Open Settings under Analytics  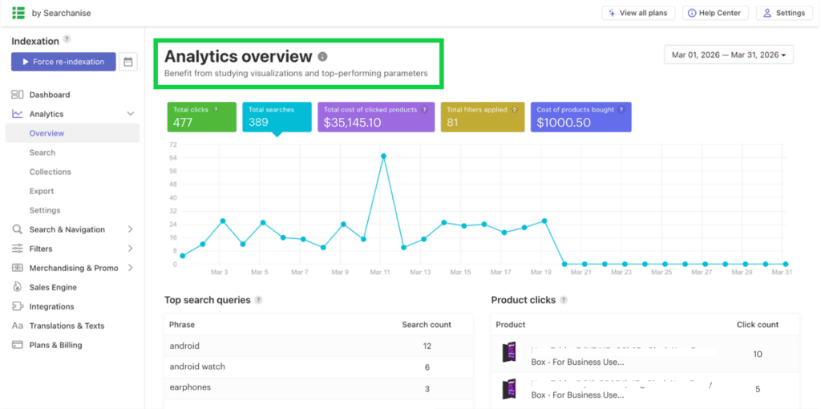[x=45, y=211]
